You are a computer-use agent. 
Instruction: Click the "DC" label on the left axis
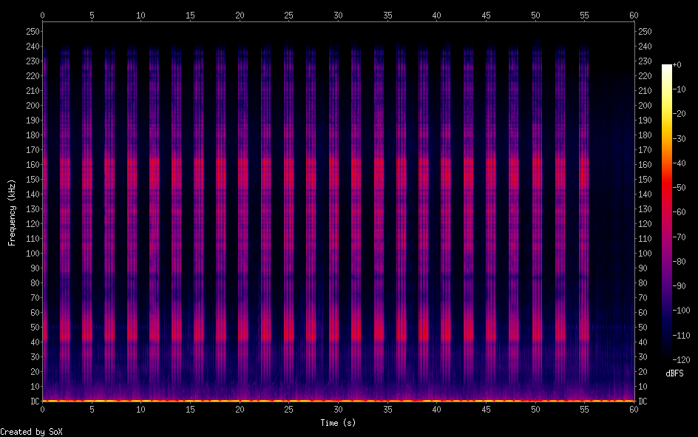[33, 402]
